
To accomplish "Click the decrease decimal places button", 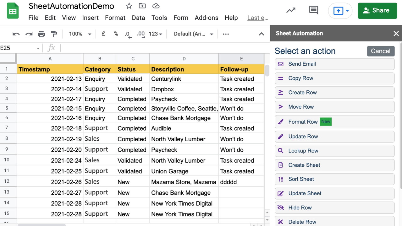I will tap(127, 34).
